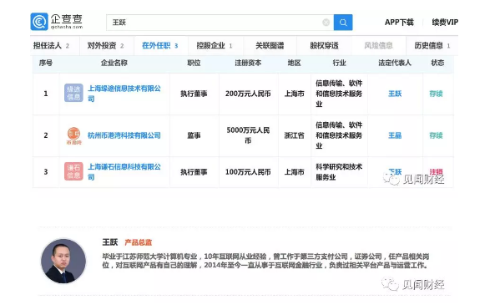Viewport: 500px width, 305px height.
Task: Click the 状态 column header
Action: coord(437,63)
